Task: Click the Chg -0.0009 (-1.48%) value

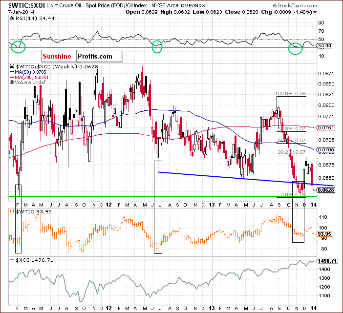Action: [x=286, y=12]
